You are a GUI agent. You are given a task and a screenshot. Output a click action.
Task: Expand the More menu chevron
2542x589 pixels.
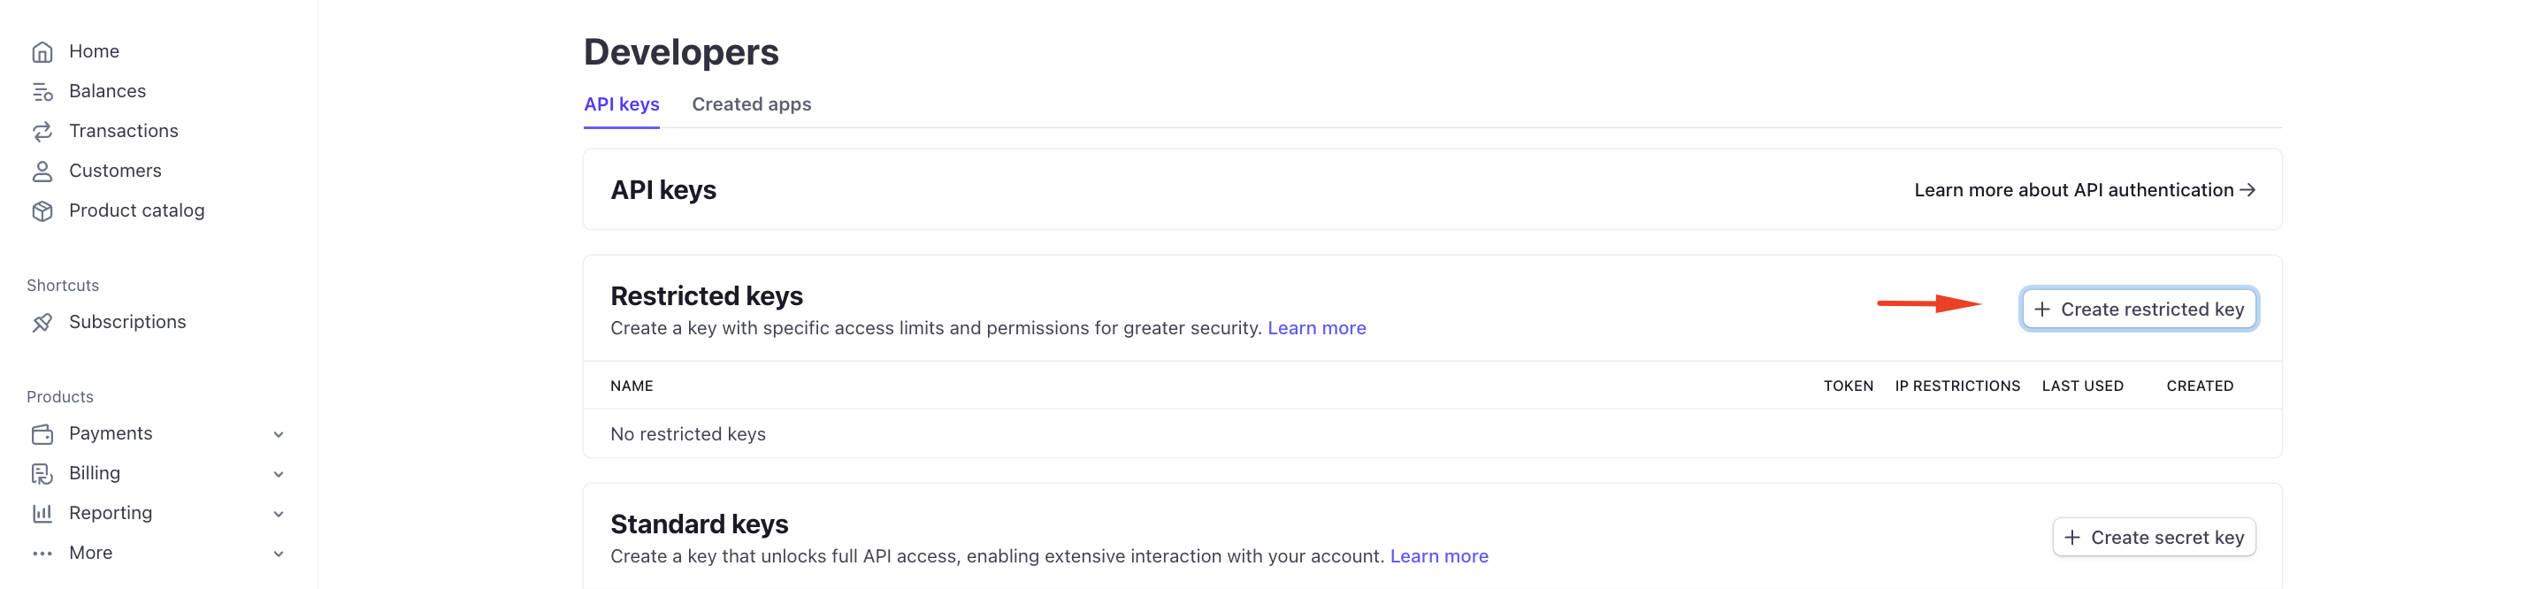click(279, 554)
